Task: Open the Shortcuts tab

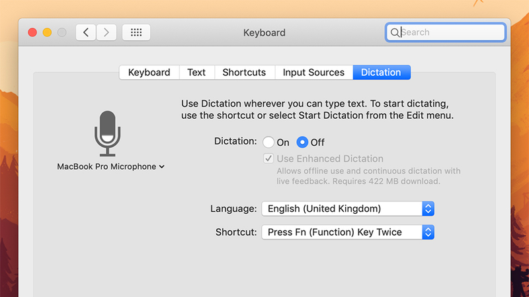Action: [x=244, y=73]
